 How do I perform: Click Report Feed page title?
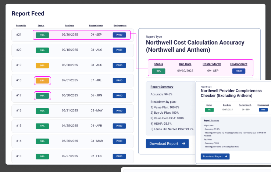tap(28, 14)
